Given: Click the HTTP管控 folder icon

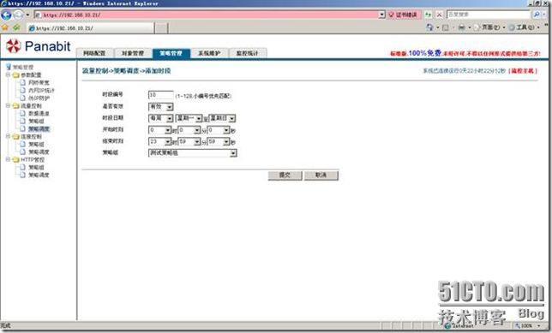Looking at the screenshot, I should tap(15, 159).
